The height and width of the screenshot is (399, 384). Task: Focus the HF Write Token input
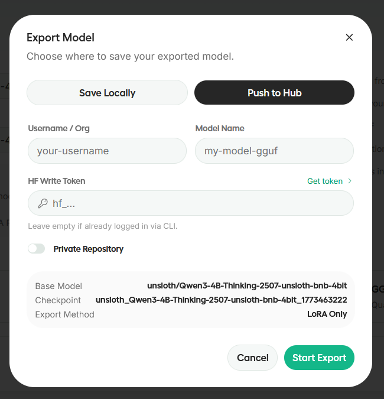(x=198, y=203)
